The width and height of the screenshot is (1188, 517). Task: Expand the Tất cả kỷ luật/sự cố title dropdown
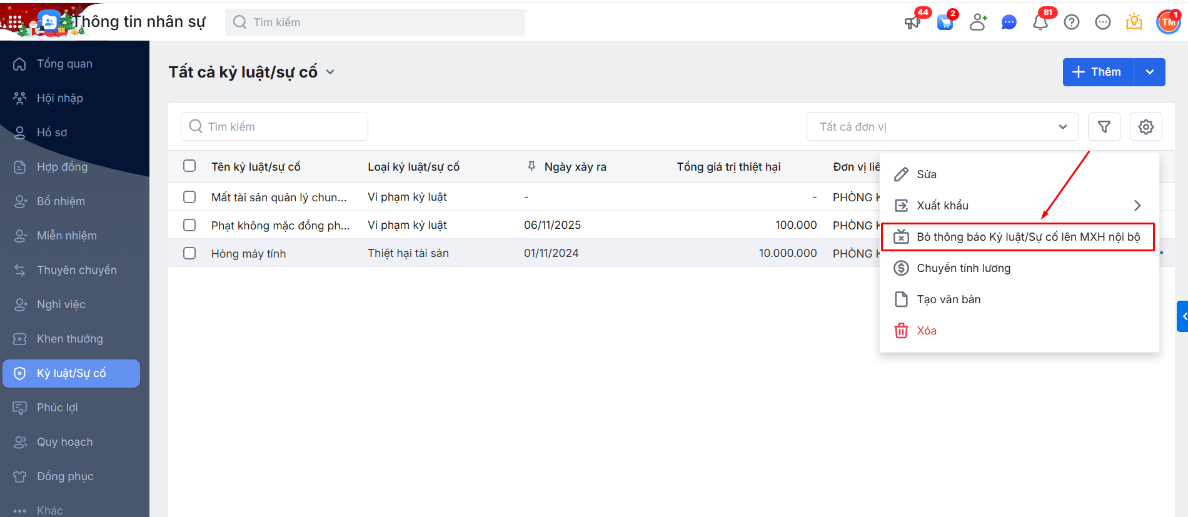coord(330,72)
